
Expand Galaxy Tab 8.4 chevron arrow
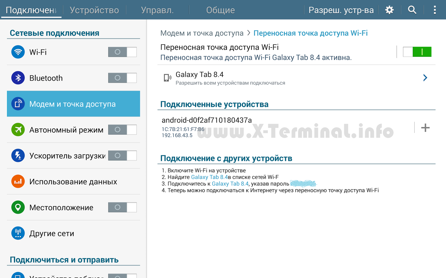click(425, 78)
